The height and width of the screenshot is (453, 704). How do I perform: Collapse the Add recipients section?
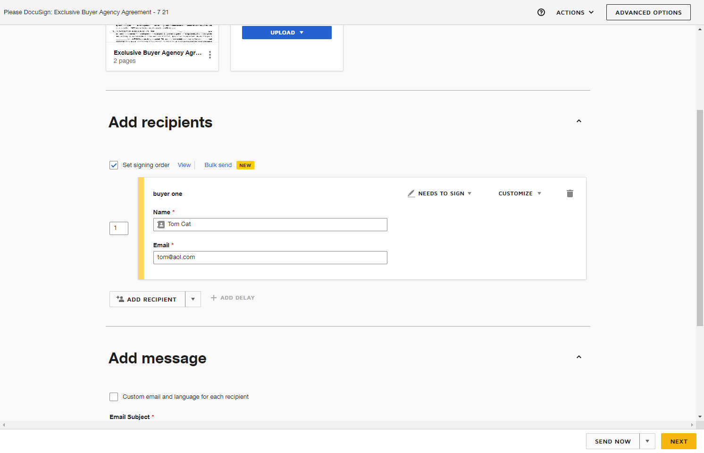pos(579,121)
